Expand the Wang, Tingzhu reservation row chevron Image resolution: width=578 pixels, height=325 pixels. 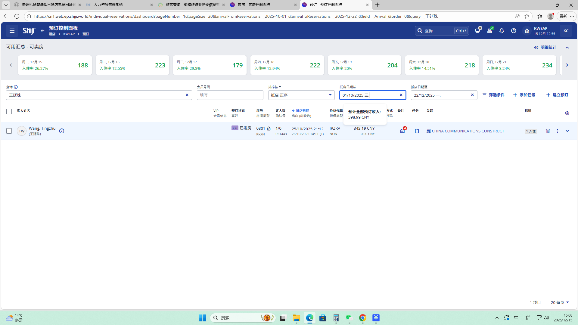coord(567,131)
